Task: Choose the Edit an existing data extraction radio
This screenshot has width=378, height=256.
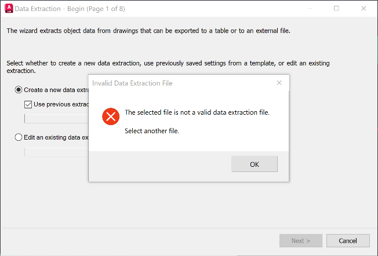Action: click(19, 137)
